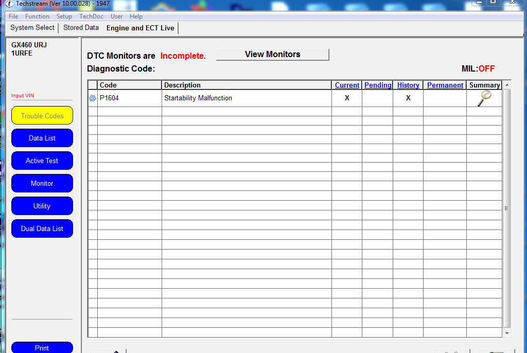The width and height of the screenshot is (527, 353).
Task: Open the P1604 summary magnifier icon
Action: point(484,98)
